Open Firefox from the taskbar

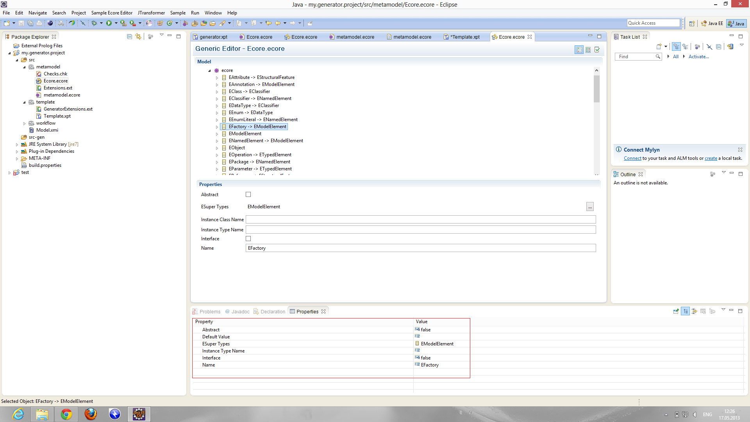pos(91,414)
